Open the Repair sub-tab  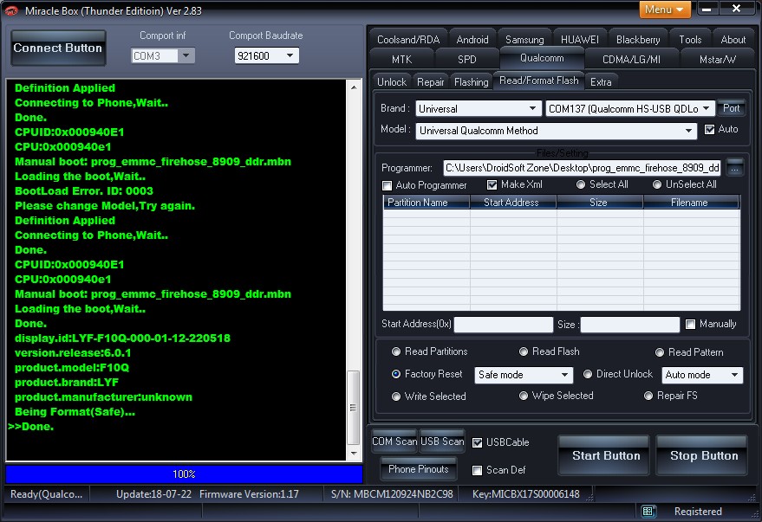(x=430, y=82)
